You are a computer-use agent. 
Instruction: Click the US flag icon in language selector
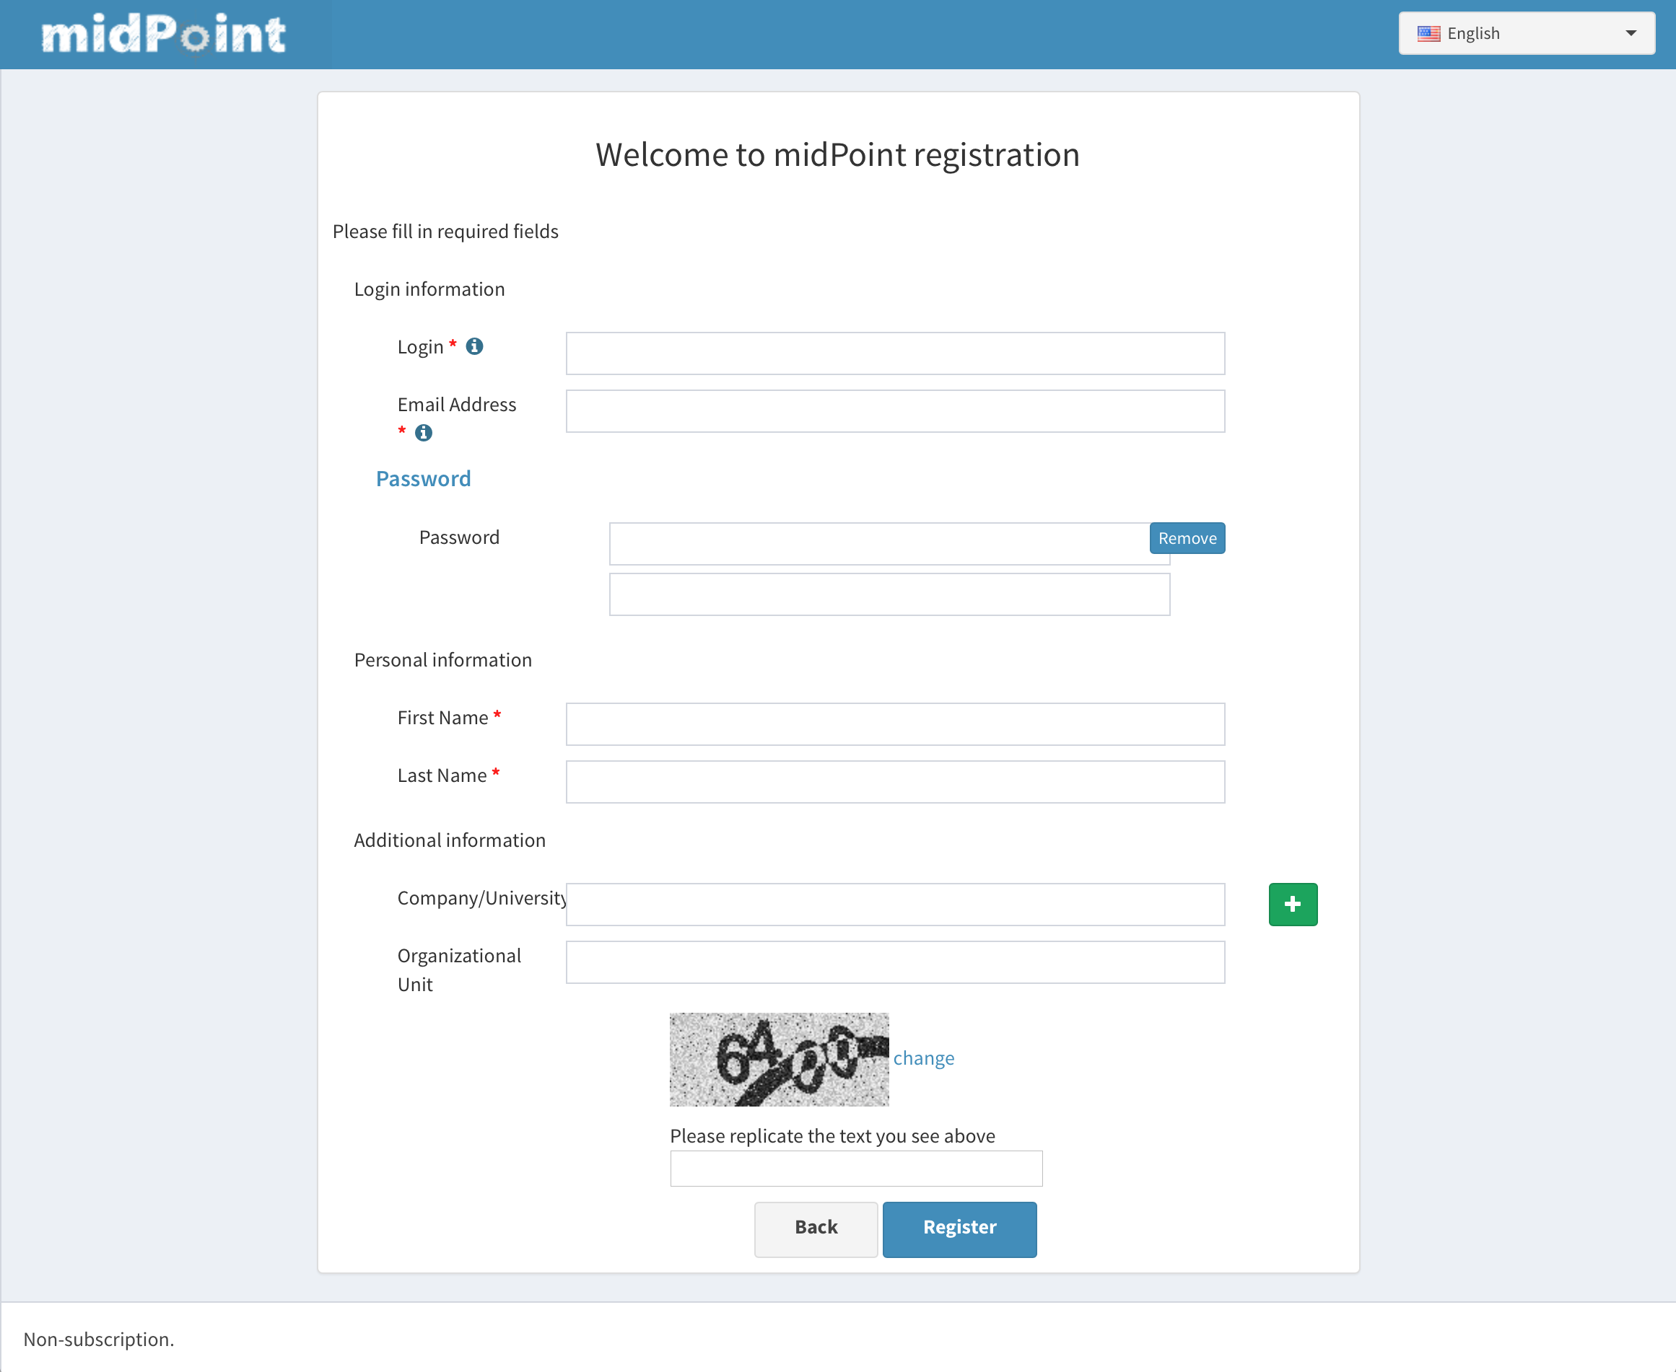[1428, 33]
